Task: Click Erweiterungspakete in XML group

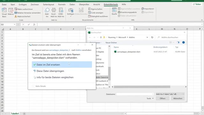Action: pos(127,12)
